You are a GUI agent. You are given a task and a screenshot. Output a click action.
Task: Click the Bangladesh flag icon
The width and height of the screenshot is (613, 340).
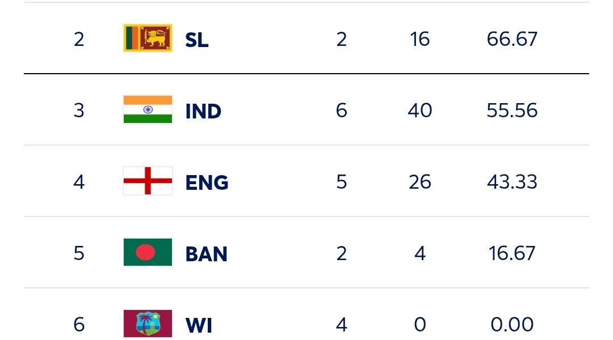tap(148, 253)
